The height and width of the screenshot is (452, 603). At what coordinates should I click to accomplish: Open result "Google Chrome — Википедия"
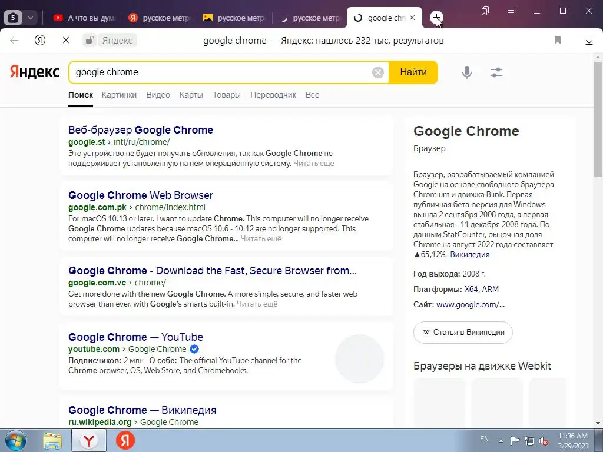(x=143, y=410)
